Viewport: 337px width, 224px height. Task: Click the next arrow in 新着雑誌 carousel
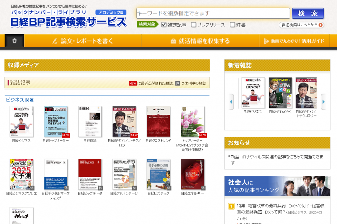click(324, 102)
